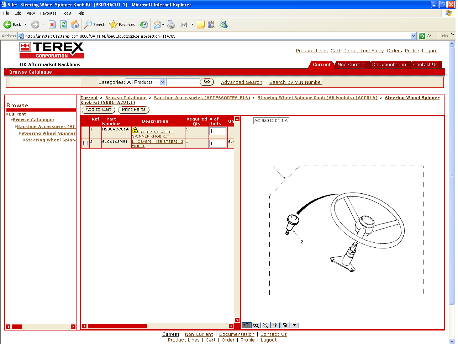Tick the checkbox for part 6106163M91
Screen dimensions: 458x344
click(85, 143)
